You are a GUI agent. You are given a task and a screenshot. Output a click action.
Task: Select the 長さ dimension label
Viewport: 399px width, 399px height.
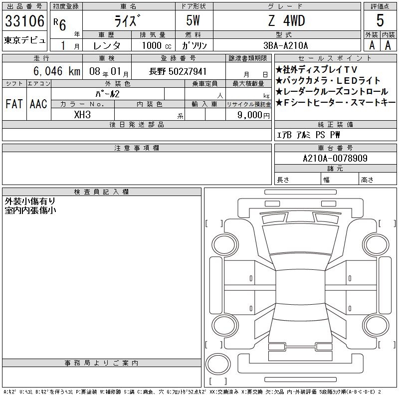click(x=283, y=180)
